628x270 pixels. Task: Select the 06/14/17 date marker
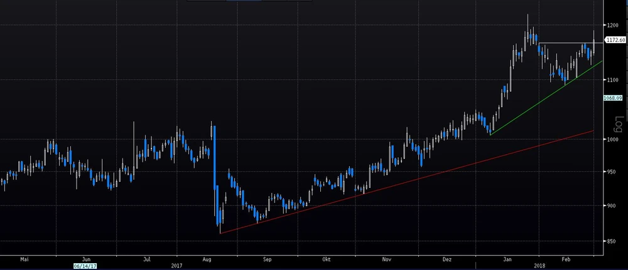[x=85, y=266]
